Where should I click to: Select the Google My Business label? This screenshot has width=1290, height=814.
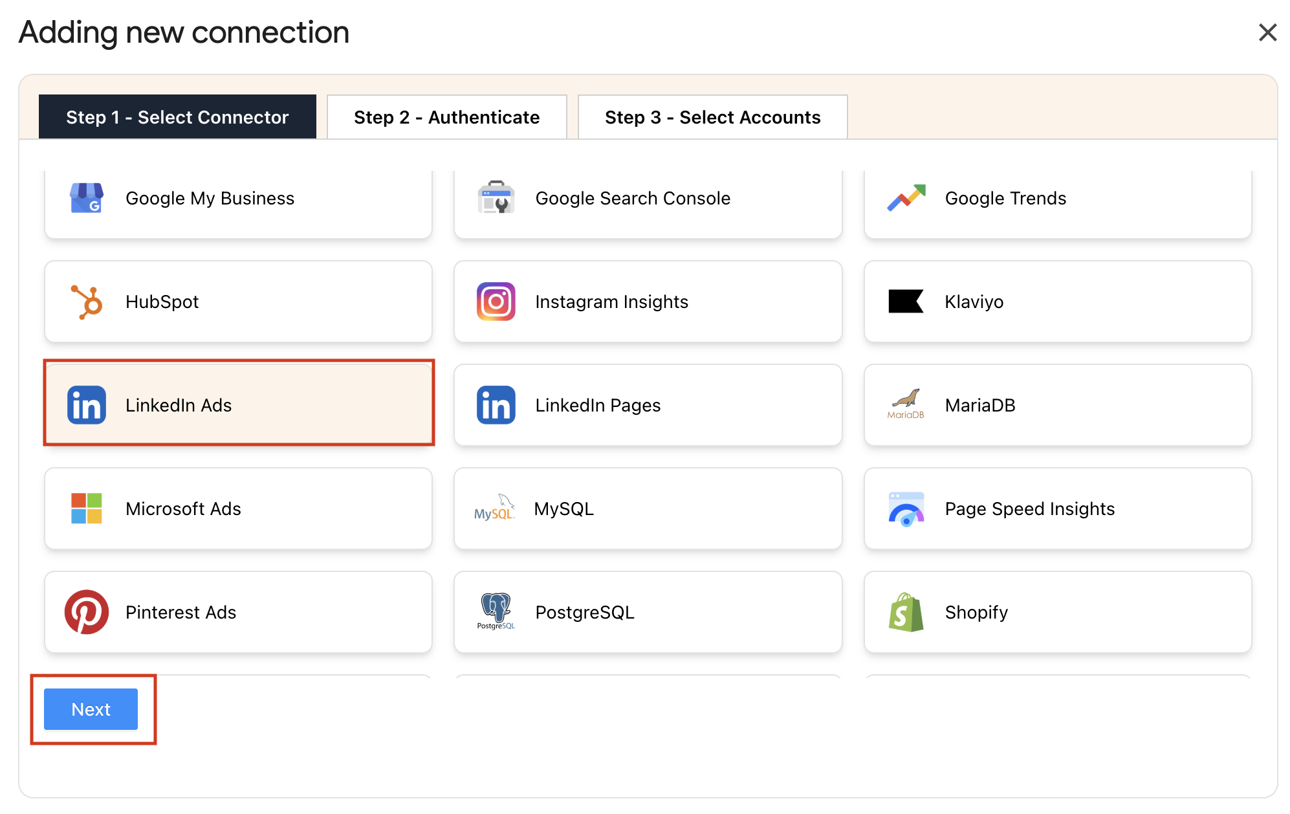tap(210, 198)
